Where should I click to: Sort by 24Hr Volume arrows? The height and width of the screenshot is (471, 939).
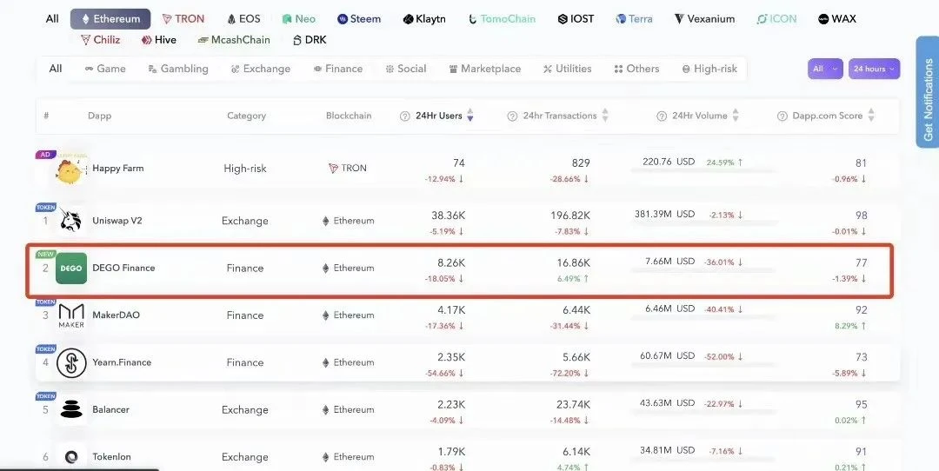click(x=736, y=116)
